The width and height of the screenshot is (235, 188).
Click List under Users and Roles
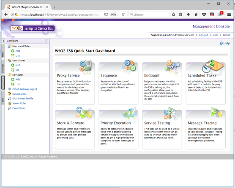point(17,55)
